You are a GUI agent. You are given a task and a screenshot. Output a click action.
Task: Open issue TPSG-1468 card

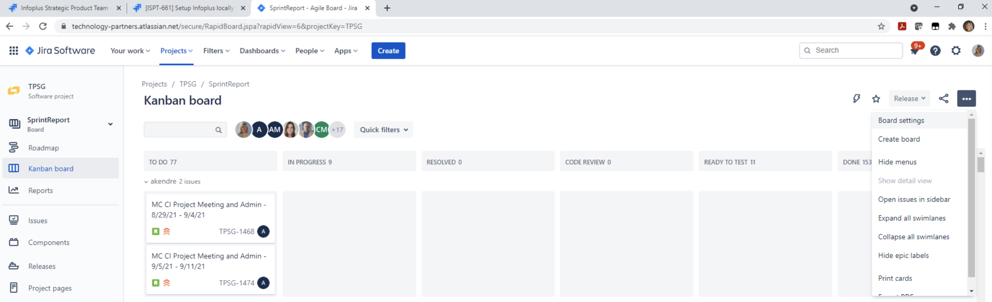pos(210,218)
